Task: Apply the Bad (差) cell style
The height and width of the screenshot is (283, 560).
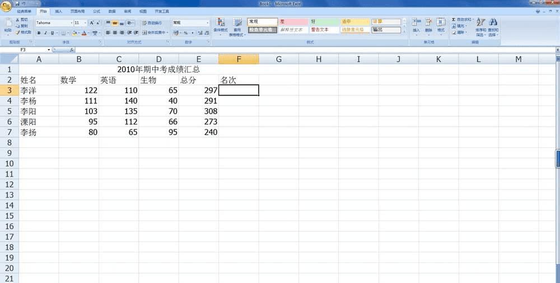Action: click(x=293, y=22)
